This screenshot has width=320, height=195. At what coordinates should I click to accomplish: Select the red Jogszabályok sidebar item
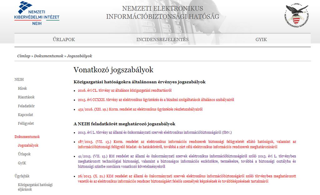pos(28,145)
